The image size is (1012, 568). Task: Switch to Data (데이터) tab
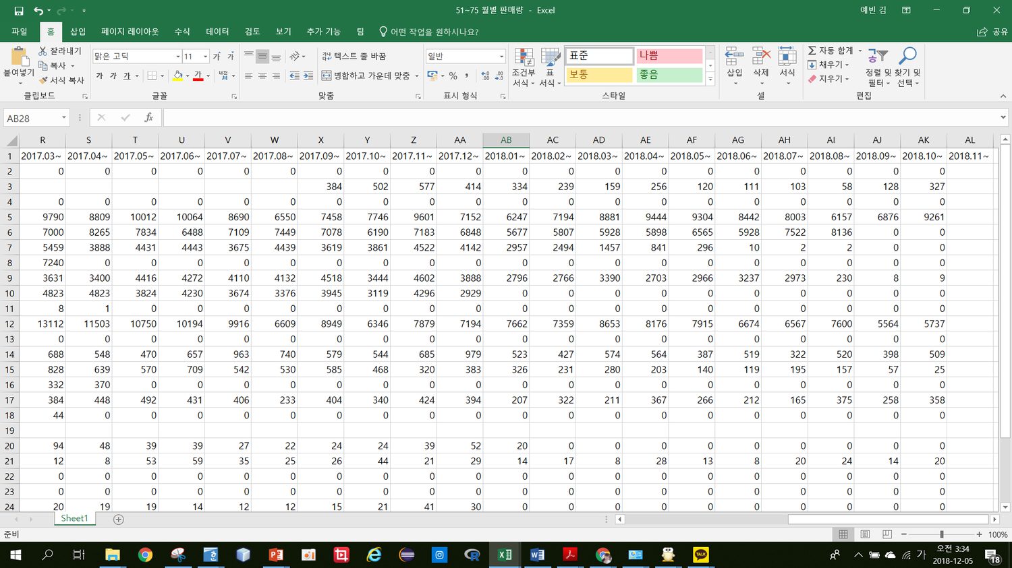pyautogui.click(x=217, y=32)
